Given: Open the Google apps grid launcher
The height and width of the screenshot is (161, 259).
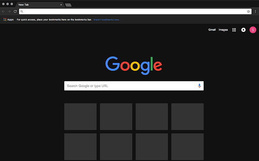Looking at the screenshot, I should 234,30.
